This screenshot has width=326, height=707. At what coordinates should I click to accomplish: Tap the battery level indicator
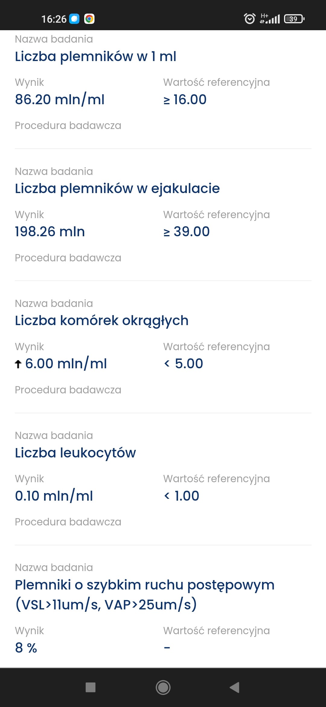point(294,19)
